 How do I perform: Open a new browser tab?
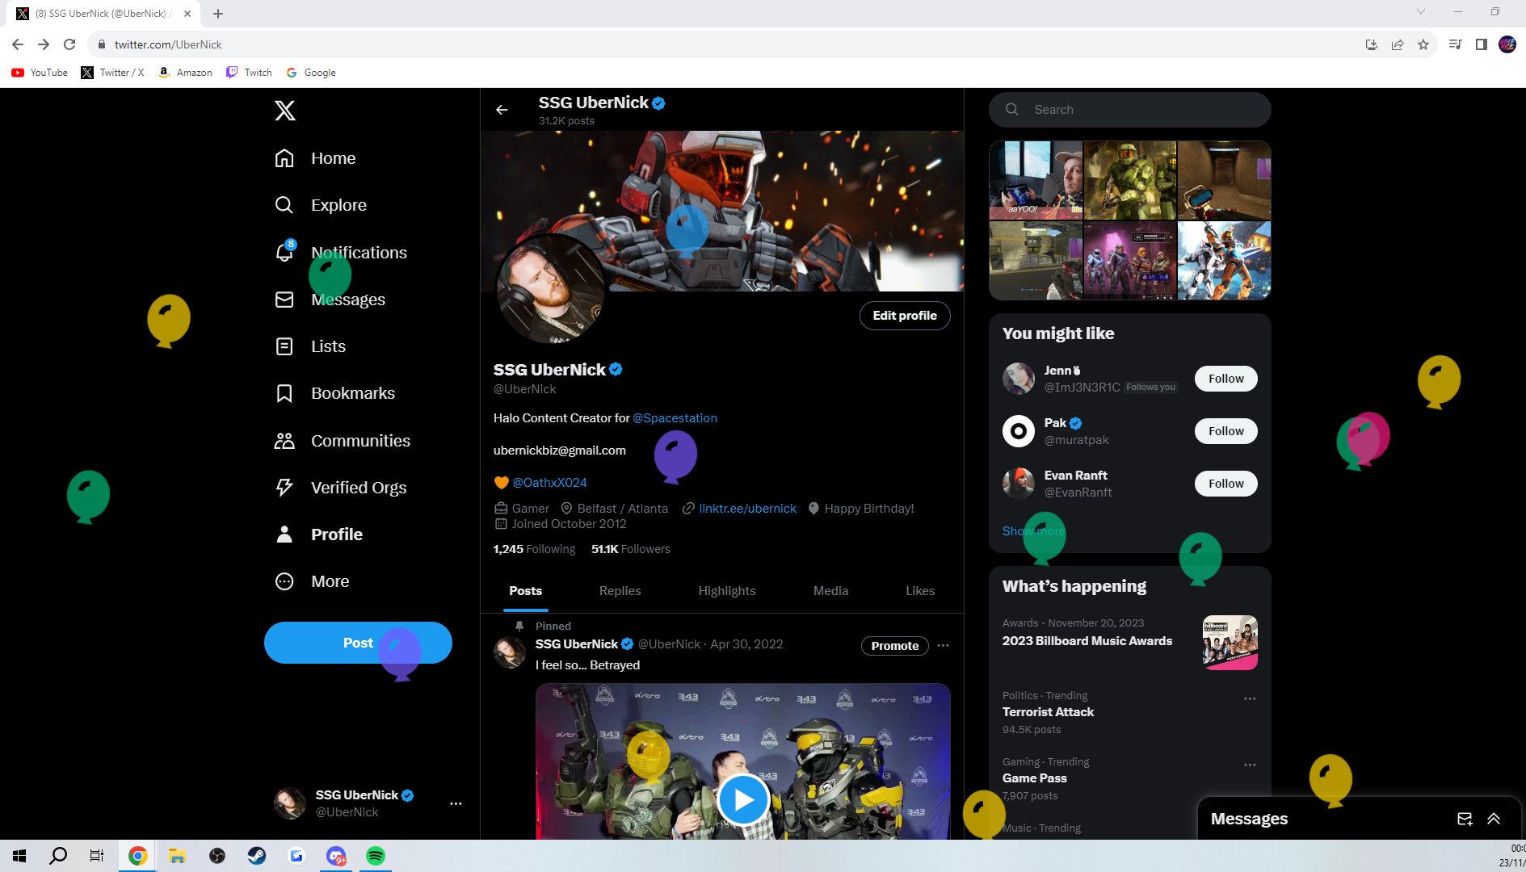click(218, 14)
